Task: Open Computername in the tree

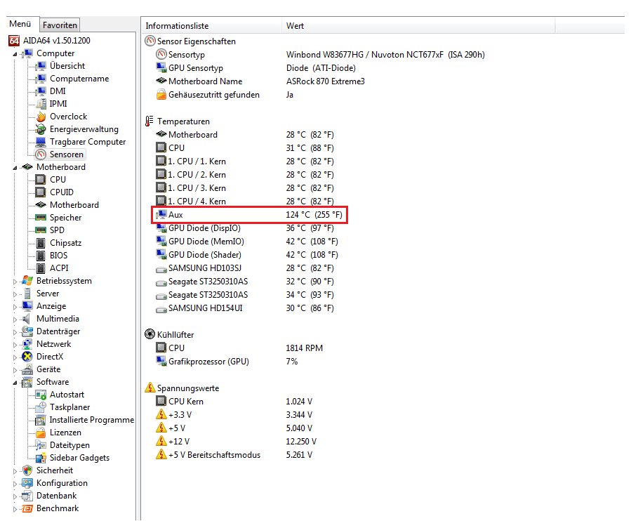Action: 79,79
